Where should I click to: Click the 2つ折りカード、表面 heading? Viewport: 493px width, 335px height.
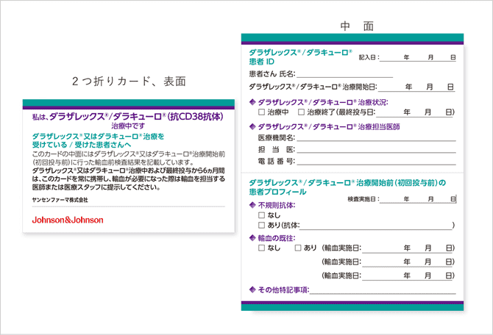click(x=129, y=82)
